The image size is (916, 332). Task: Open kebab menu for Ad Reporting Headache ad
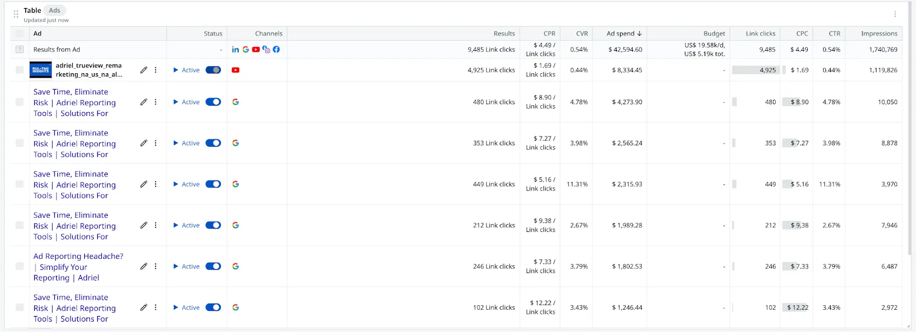point(155,267)
